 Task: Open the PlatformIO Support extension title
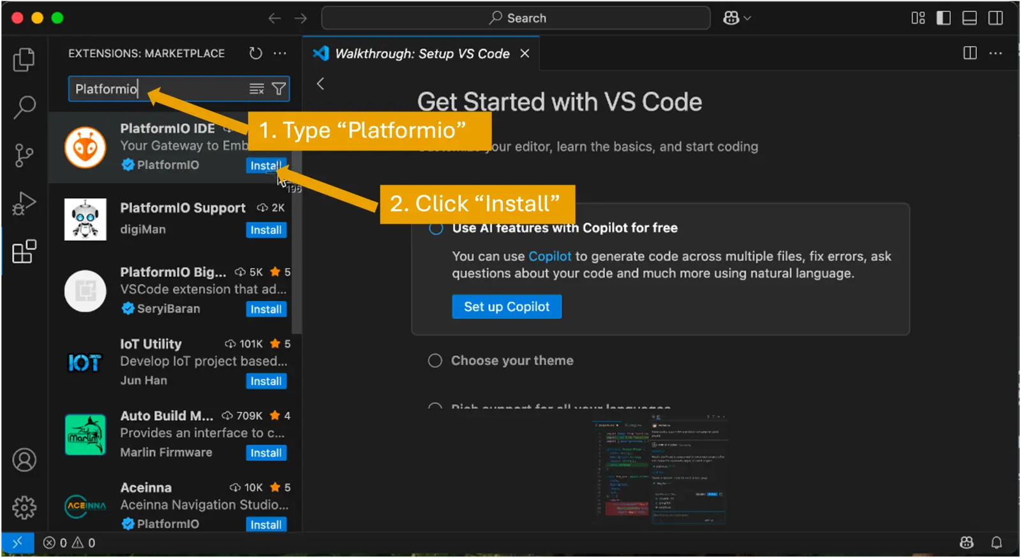[x=183, y=208]
